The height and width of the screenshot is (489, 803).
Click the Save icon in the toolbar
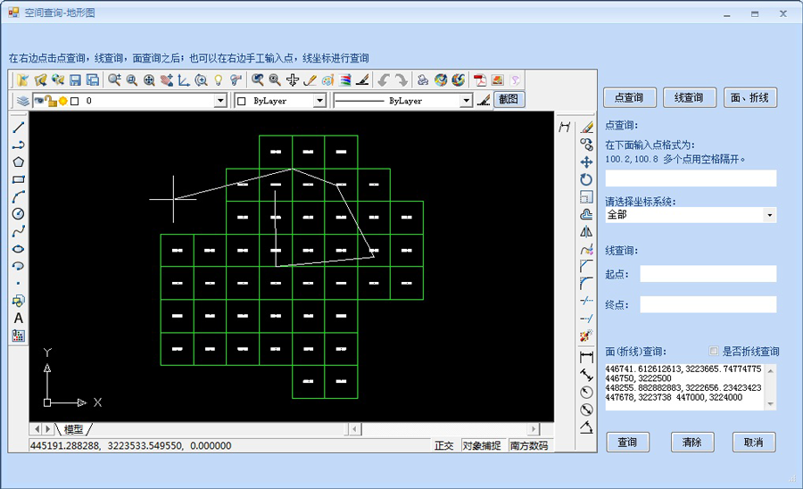(x=76, y=80)
